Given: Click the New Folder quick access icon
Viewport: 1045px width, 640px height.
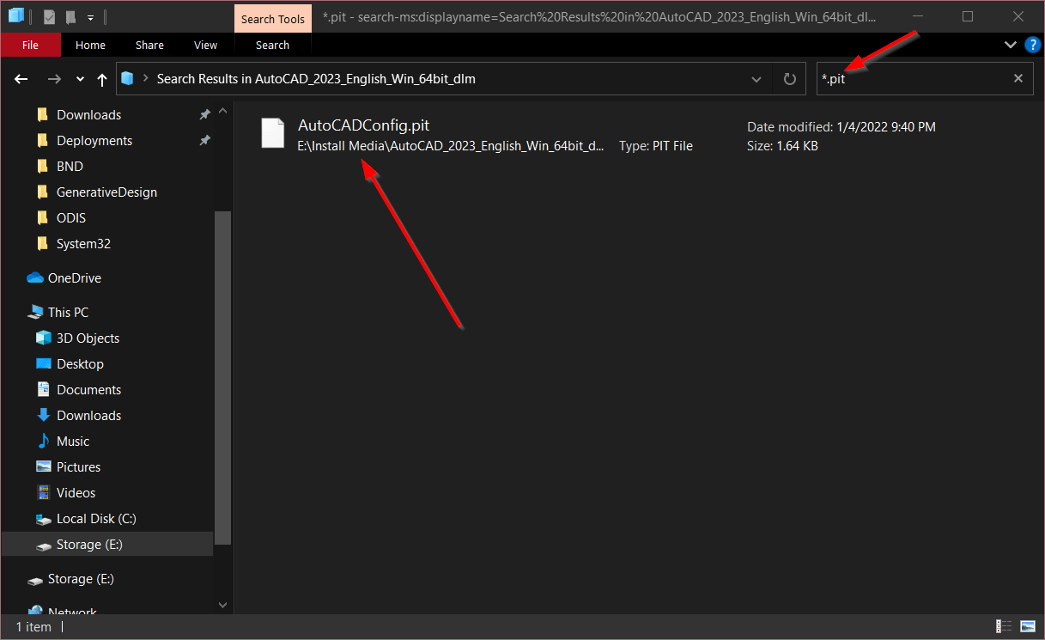Looking at the screenshot, I should pos(70,16).
